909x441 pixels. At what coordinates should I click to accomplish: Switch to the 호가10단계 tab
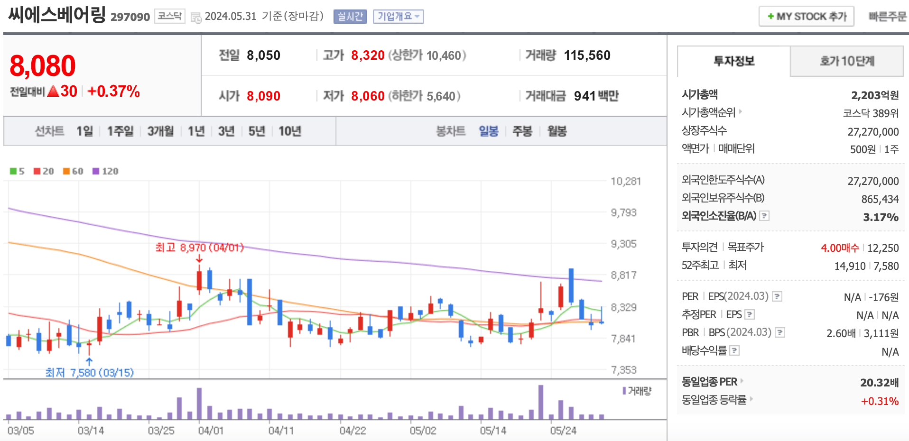pos(847,61)
